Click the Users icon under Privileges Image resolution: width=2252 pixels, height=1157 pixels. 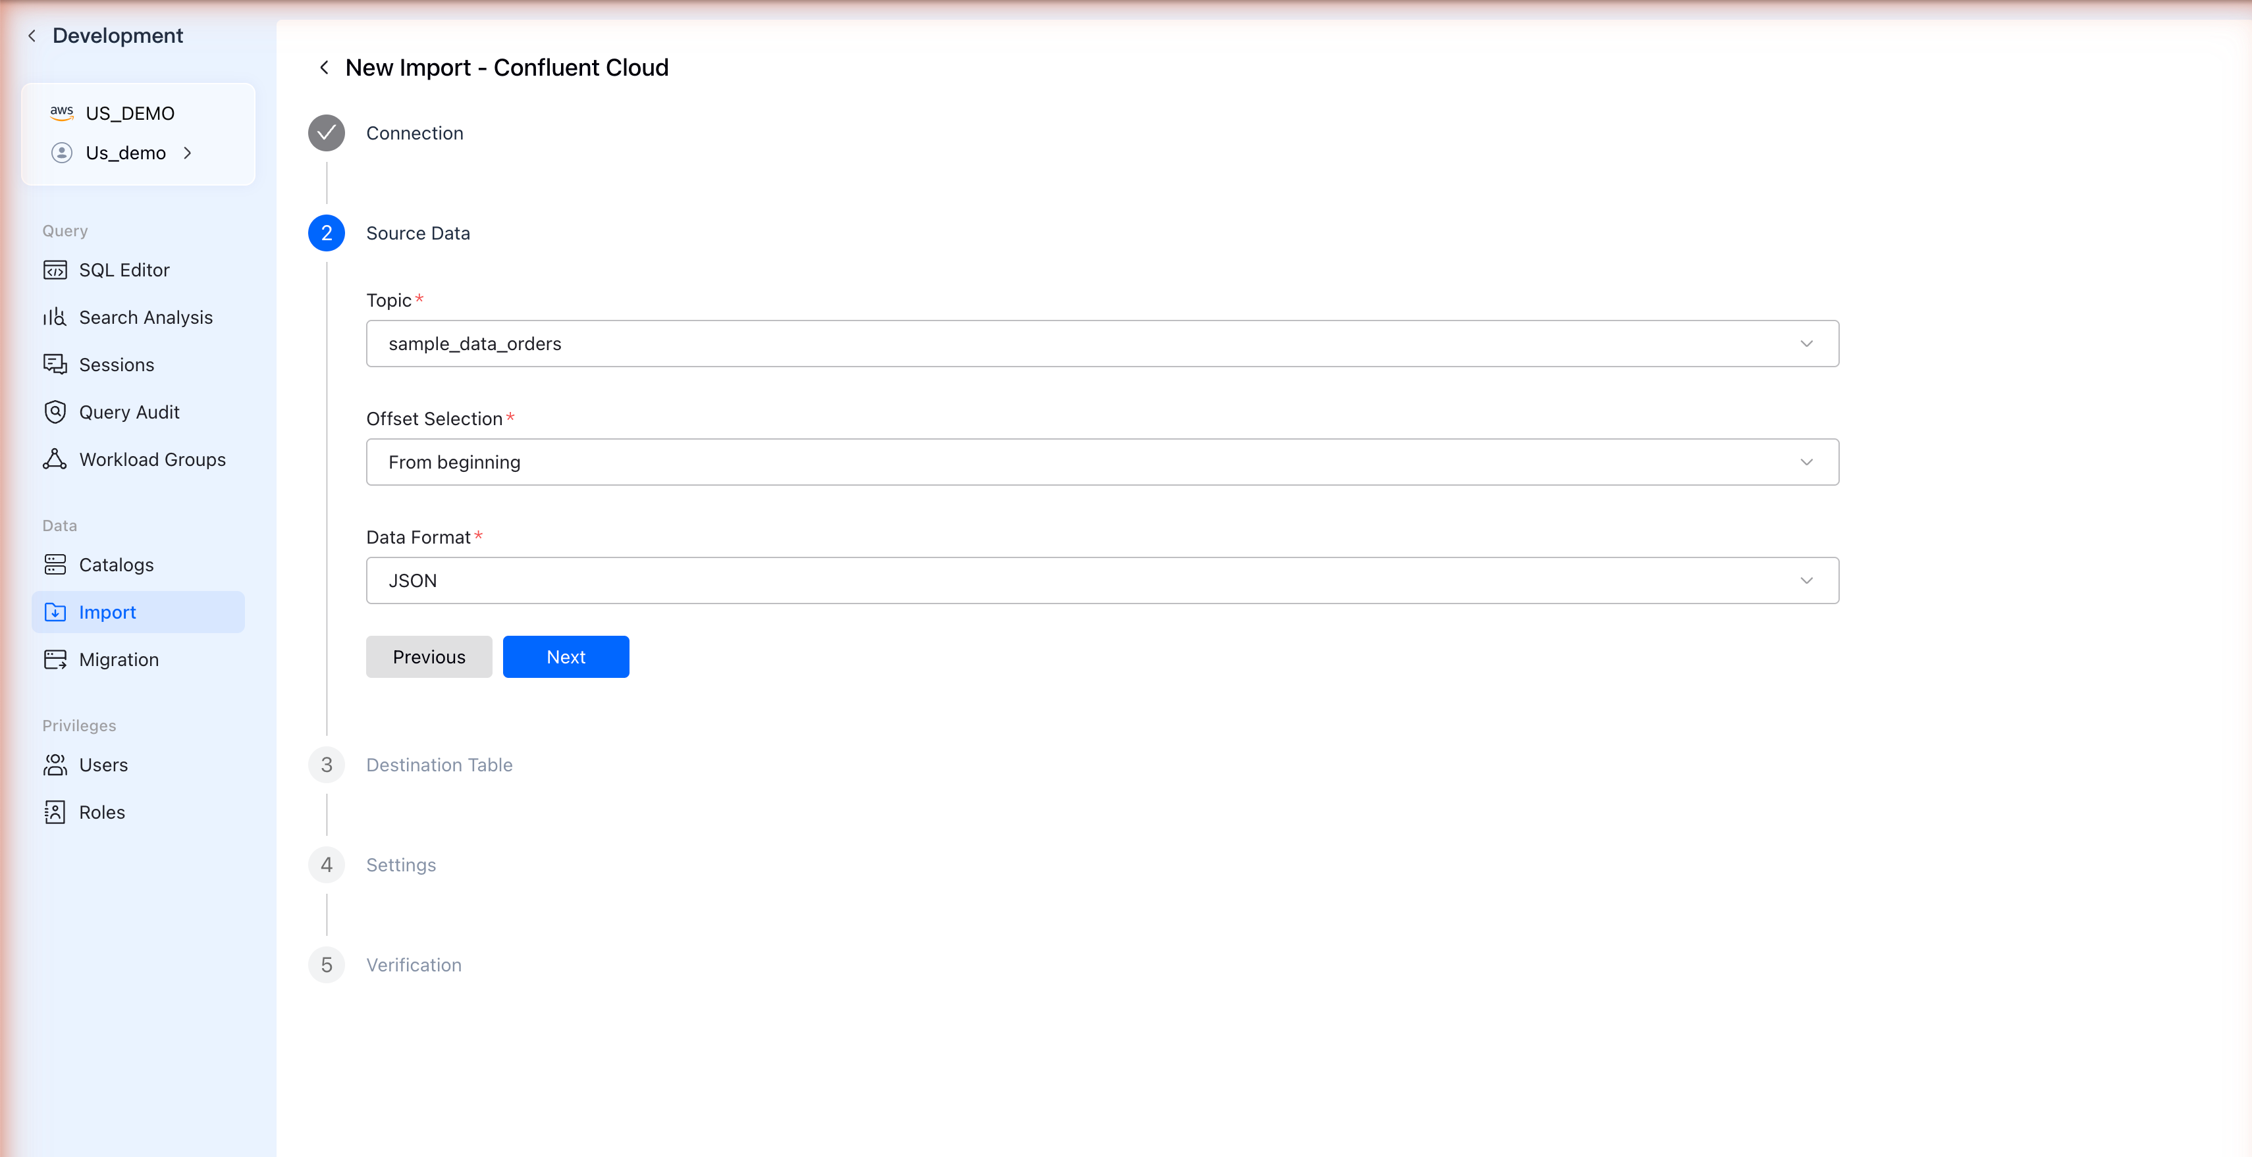(54, 763)
